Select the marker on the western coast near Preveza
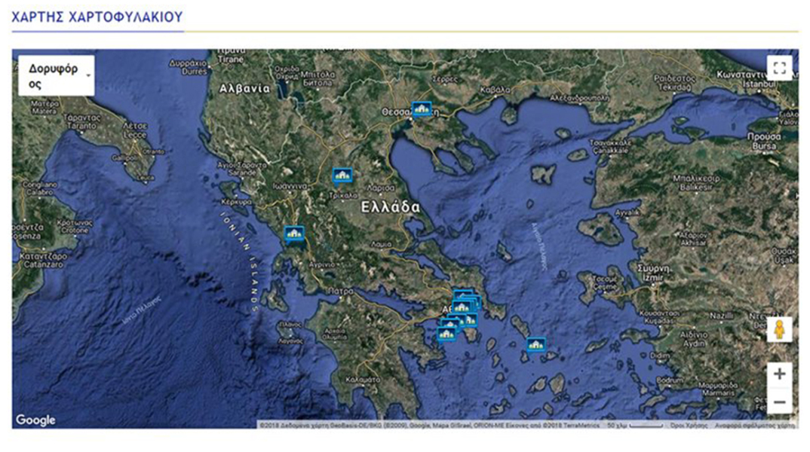This screenshot has height=452, width=810. pyautogui.click(x=293, y=234)
